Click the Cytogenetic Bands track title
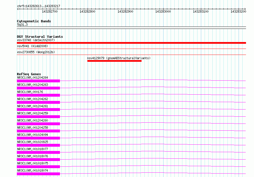The height and width of the screenshot is (177, 254). pos(34,21)
